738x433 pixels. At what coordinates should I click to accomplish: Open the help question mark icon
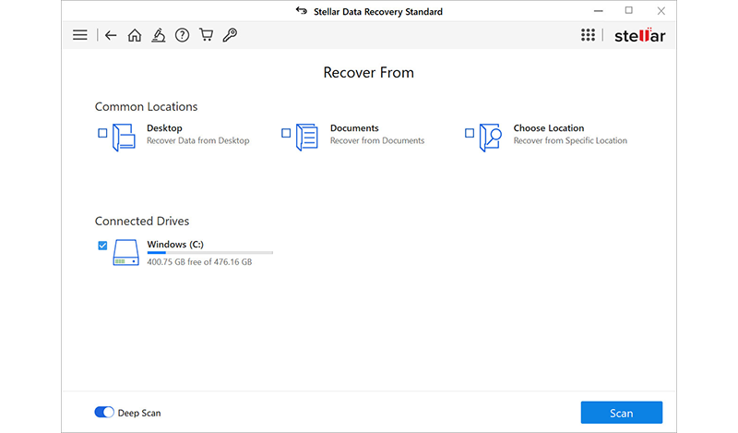point(182,35)
